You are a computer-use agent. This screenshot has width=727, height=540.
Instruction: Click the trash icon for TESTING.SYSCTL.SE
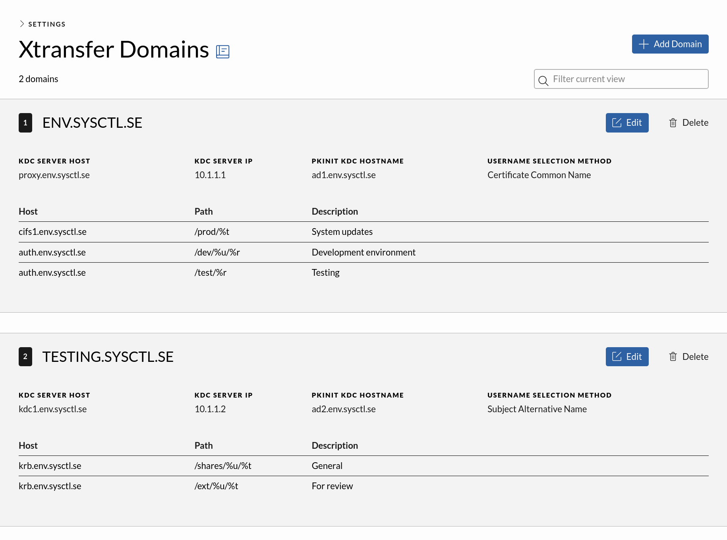pyautogui.click(x=673, y=357)
